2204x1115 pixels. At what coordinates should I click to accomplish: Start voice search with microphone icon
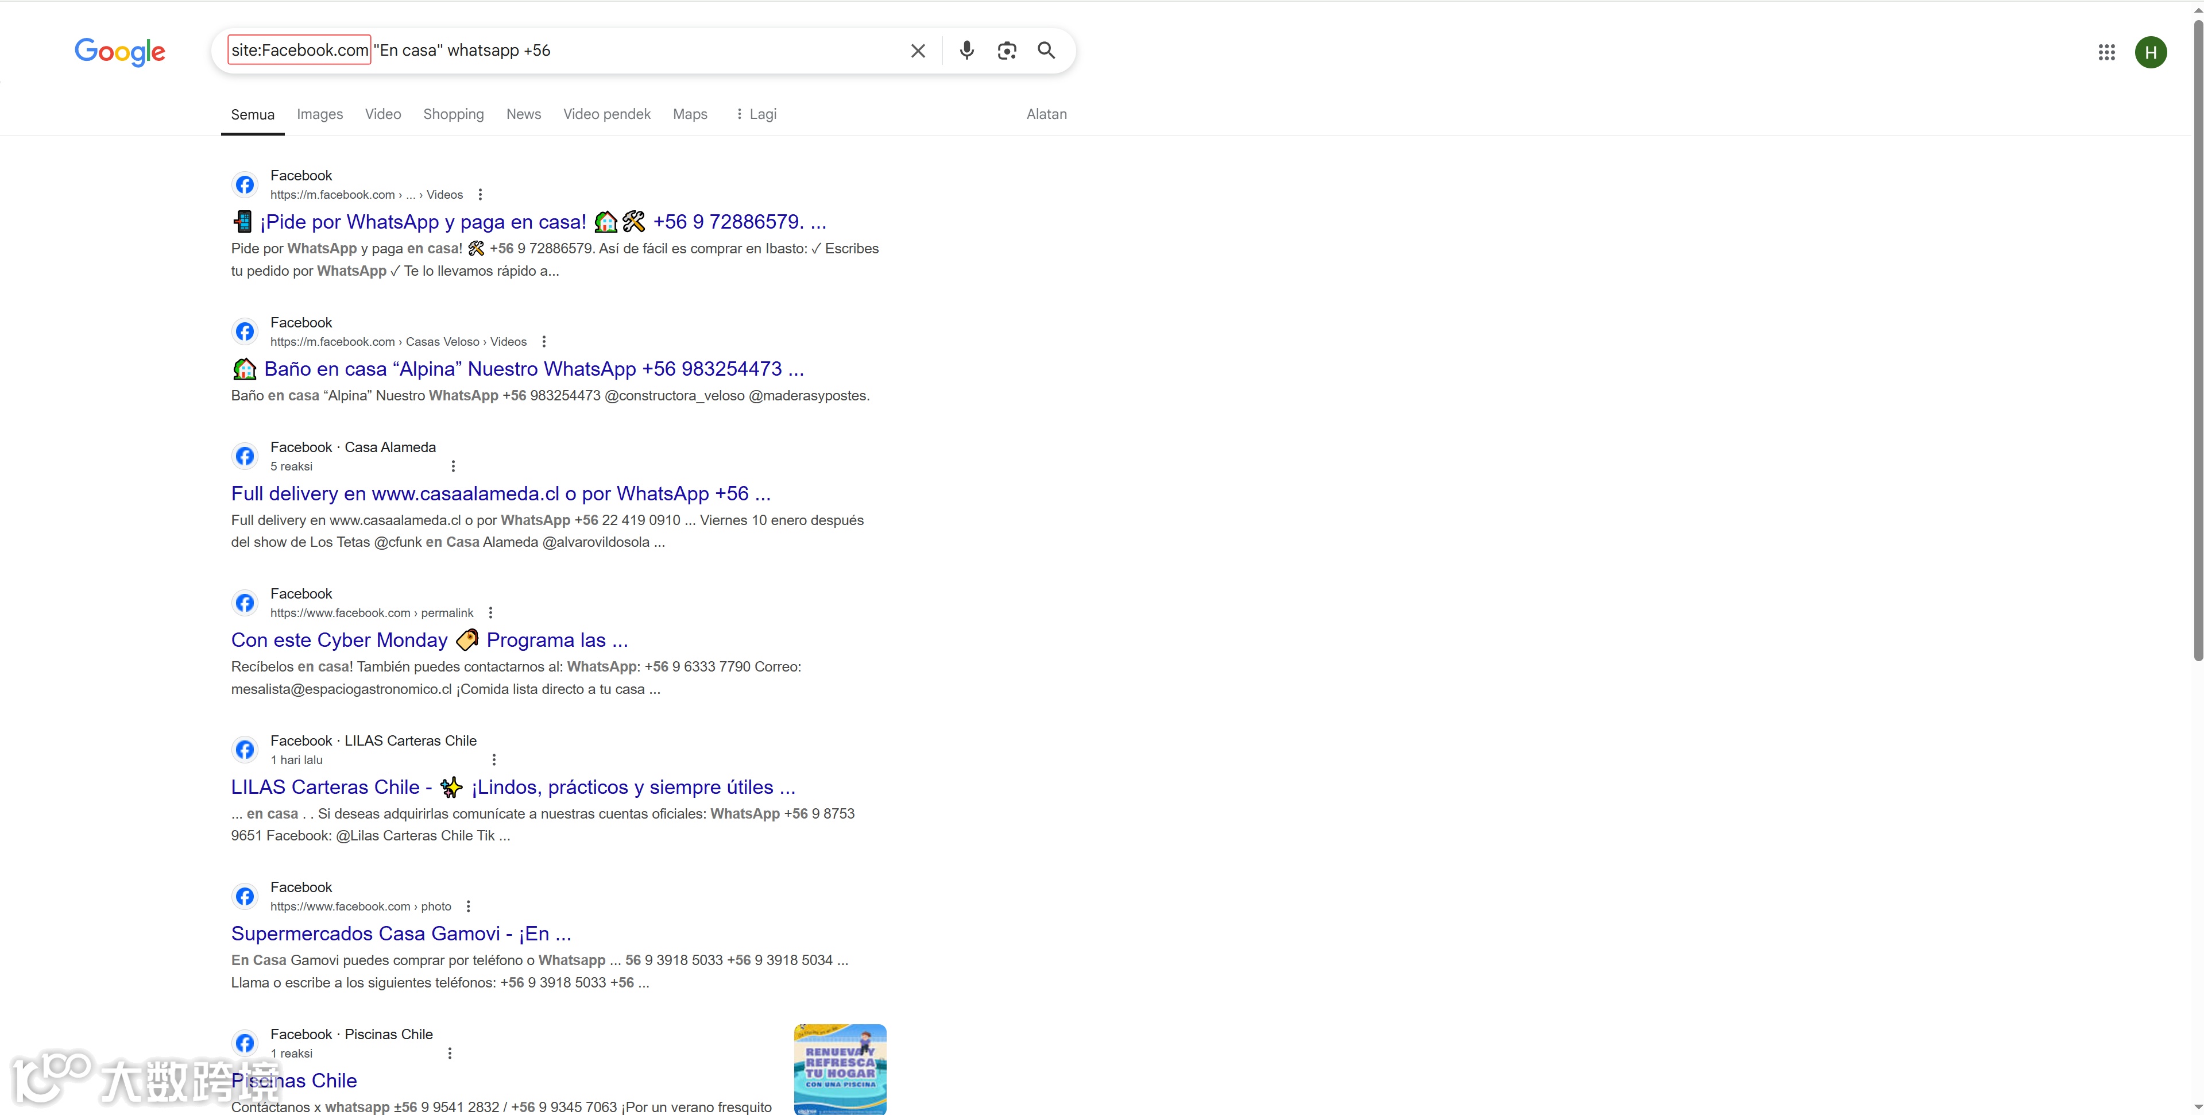[x=966, y=51]
